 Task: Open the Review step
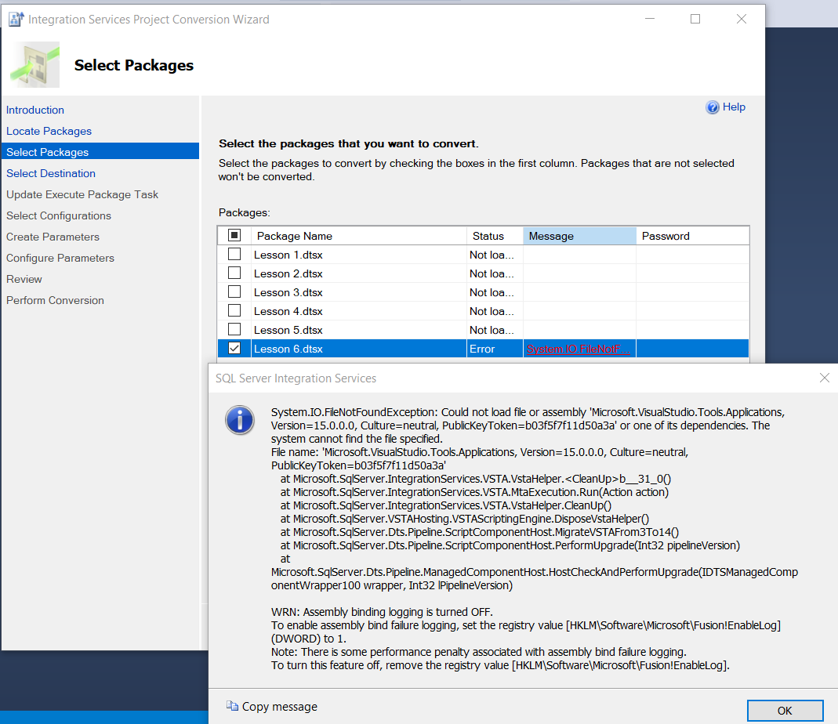point(24,280)
